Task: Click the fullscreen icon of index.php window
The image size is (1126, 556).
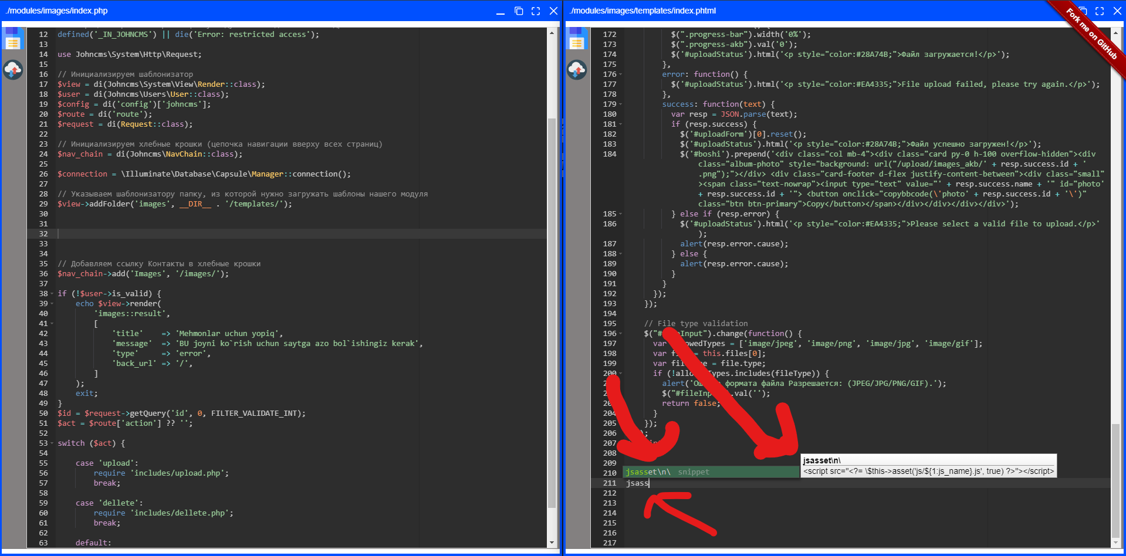Action: pos(536,11)
